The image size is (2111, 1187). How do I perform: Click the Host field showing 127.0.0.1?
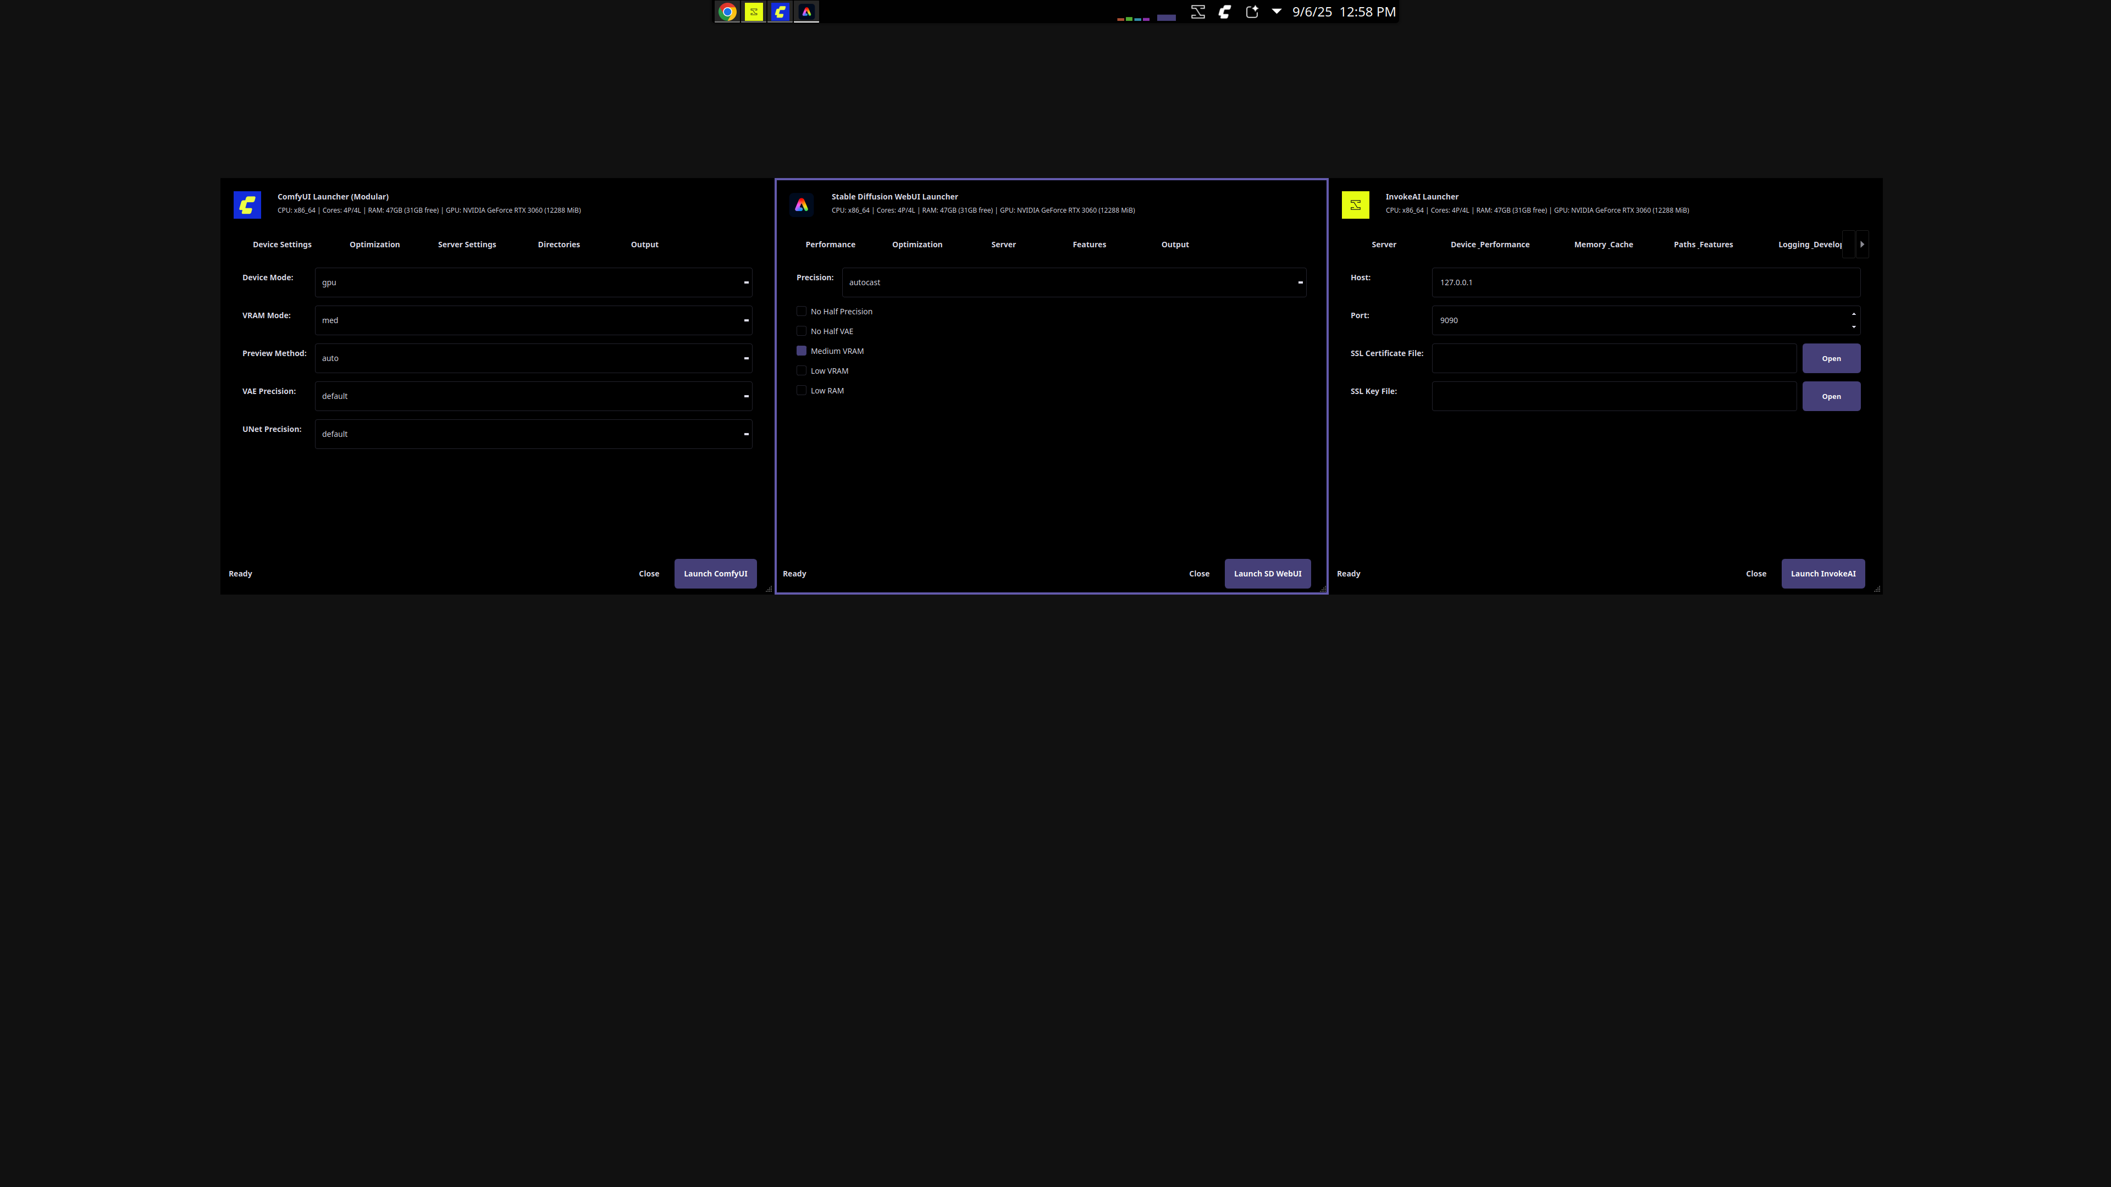tap(1646, 282)
